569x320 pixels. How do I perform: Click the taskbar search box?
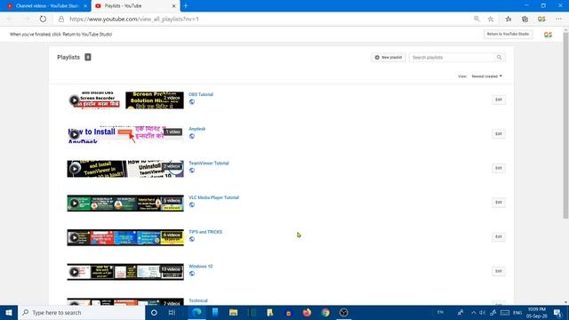click(82, 312)
